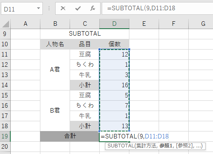Click 牛乳 cell in row 17
The width and height of the screenshot is (213, 154).
[x=85, y=116]
